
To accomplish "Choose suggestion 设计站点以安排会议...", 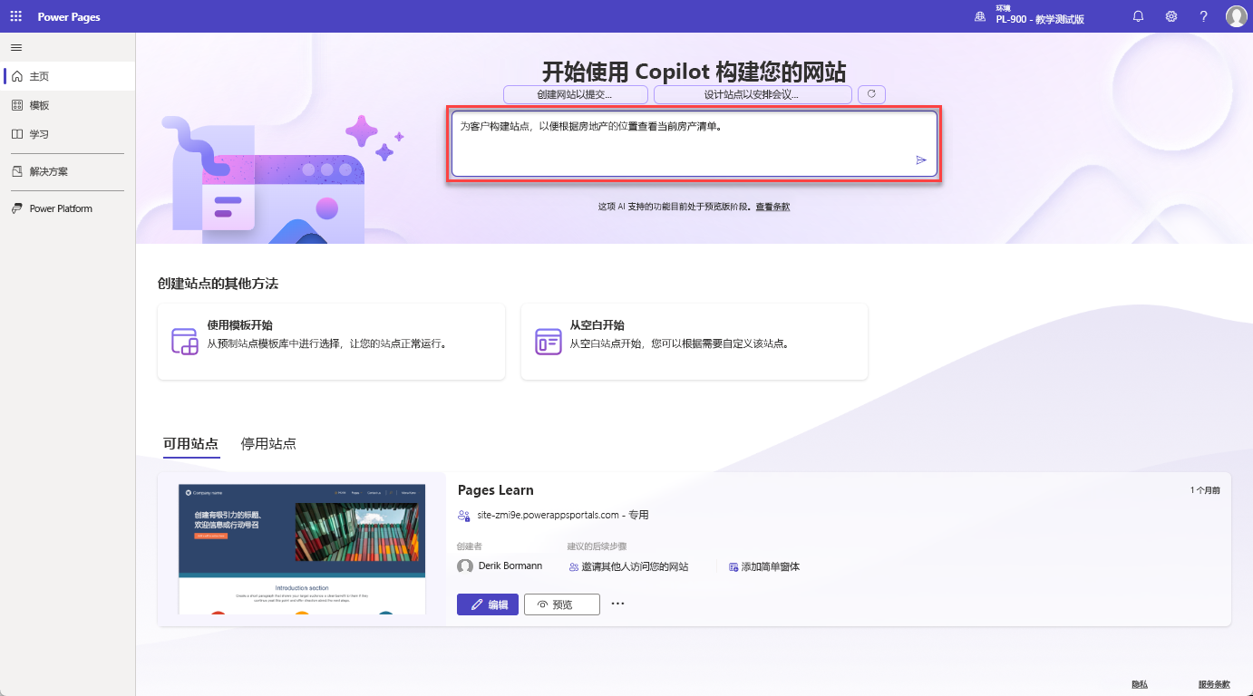I will [x=753, y=94].
